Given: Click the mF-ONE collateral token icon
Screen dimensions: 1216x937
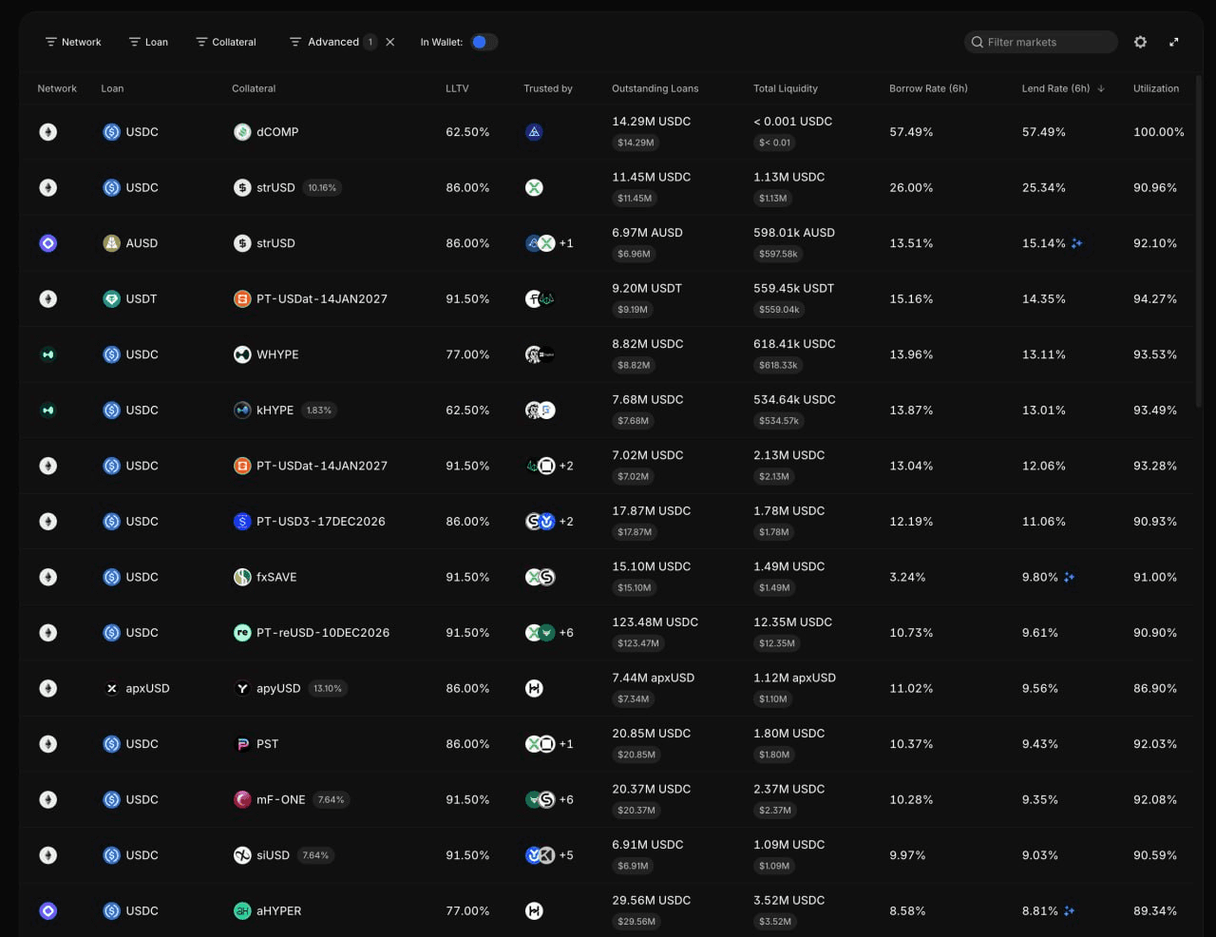Looking at the screenshot, I should pyautogui.click(x=242, y=800).
